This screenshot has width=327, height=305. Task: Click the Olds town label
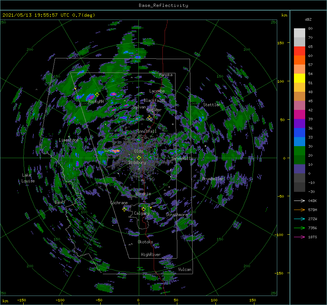[x=138, y=151]
